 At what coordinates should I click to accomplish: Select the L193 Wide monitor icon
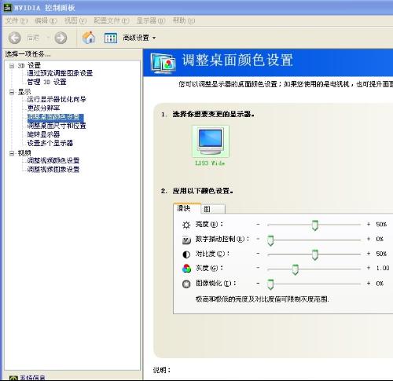211,141
